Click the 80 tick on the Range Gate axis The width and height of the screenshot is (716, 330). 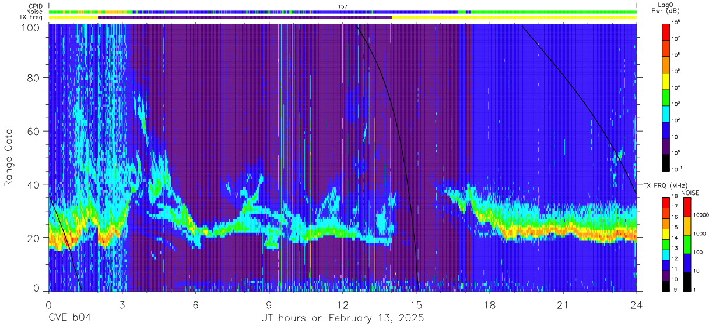[x=34, y=77]
